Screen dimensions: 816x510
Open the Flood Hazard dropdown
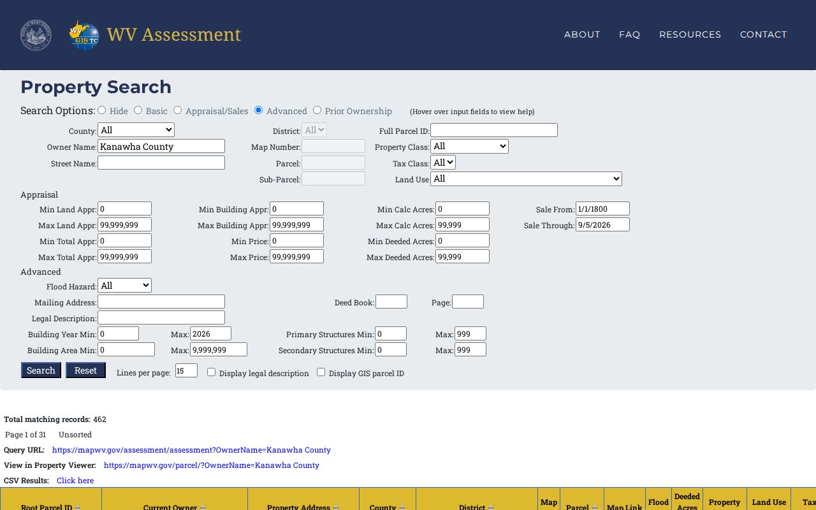[124, 286]
